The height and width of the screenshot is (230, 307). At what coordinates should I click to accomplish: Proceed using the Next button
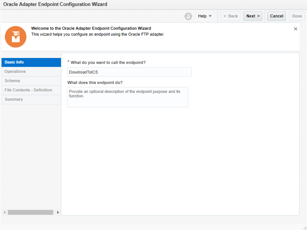(253, 16)
